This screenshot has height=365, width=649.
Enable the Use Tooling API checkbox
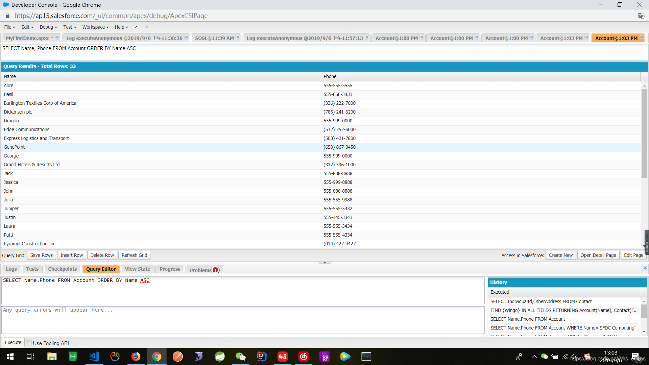click(29, 343)
